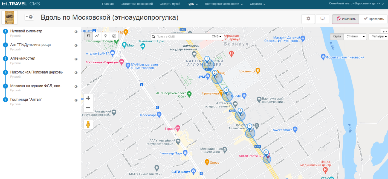This screenshot has height=179, width=388.
Task: Enter fullscreen map view
Action: [x=385, y=32]
